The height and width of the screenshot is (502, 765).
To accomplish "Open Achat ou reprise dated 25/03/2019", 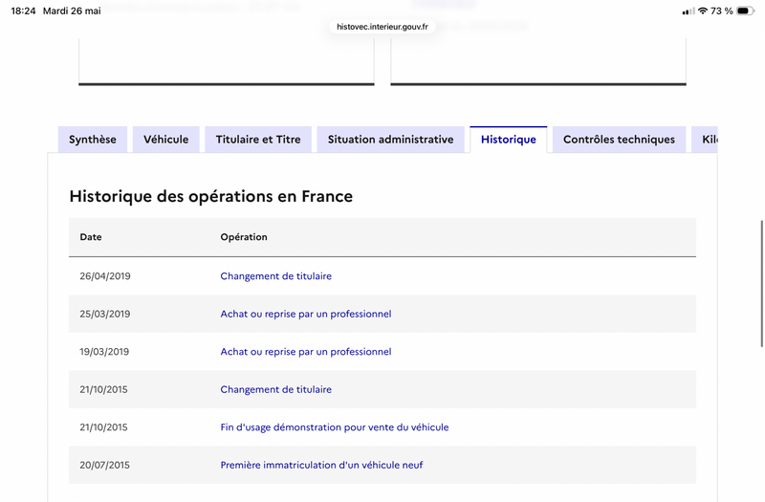I will pyautogui.click(x=306, y=315).
